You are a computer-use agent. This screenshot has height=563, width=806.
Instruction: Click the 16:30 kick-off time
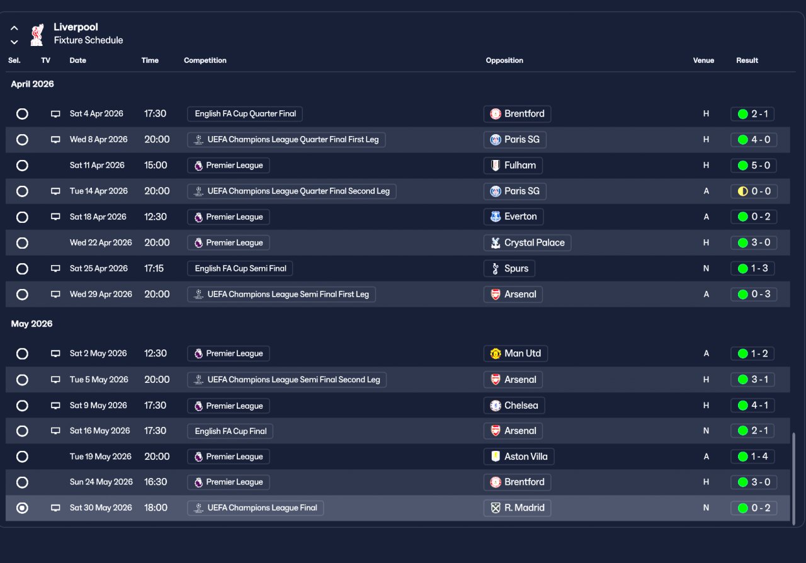coord(156,482)
